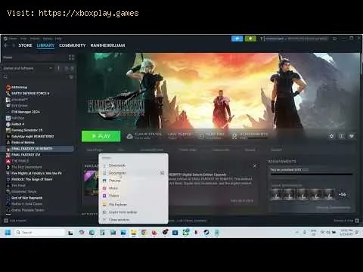Viewport: 363px width, 272px height.
Task: Open the Steam menu
Action: click(13, 39)
